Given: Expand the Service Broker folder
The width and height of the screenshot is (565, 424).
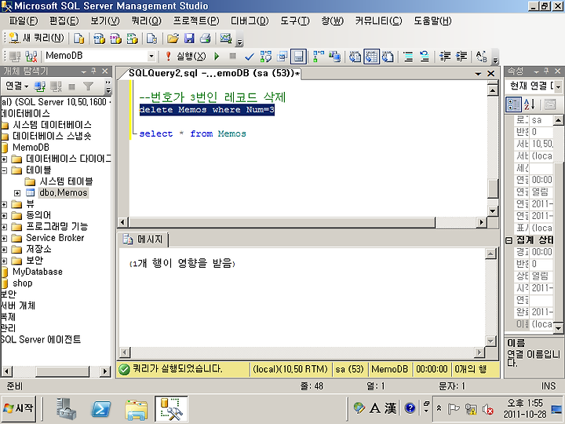Looking at the screenshot, I should pos(4,239).
